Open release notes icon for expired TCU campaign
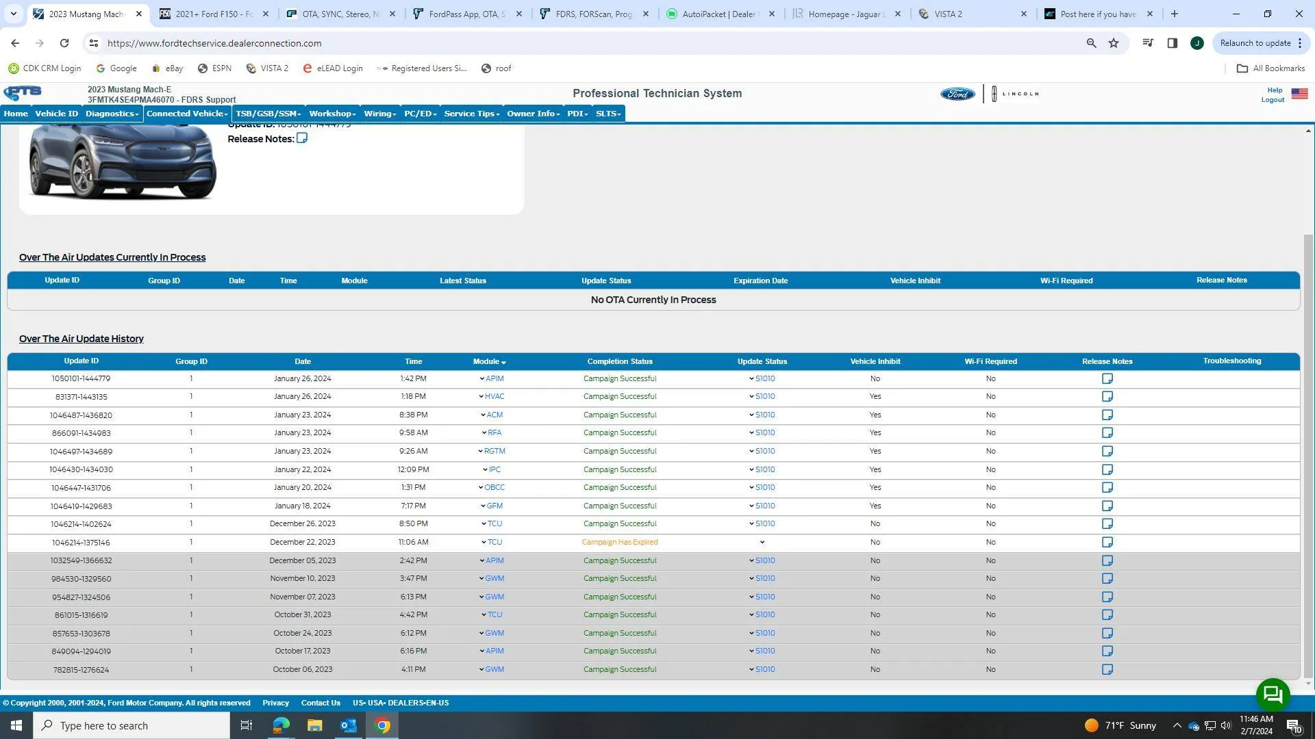This screenshot has height=739, width=1315. pyautogui.click(x=1107, y=542)
